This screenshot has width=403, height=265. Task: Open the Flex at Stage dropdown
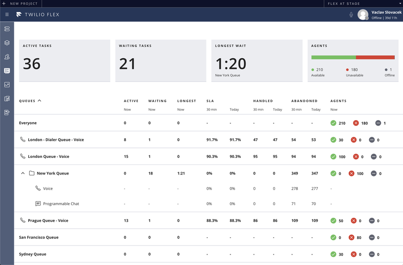363,4
